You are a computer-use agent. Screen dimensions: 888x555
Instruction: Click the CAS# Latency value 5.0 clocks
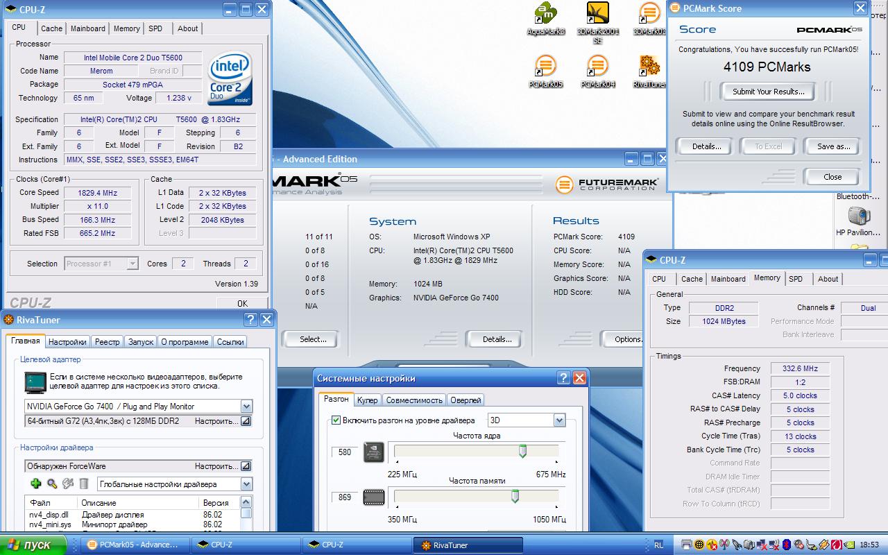tap(800, 396)
